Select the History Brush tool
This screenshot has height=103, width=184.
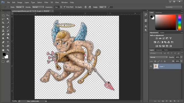point(8,31)
